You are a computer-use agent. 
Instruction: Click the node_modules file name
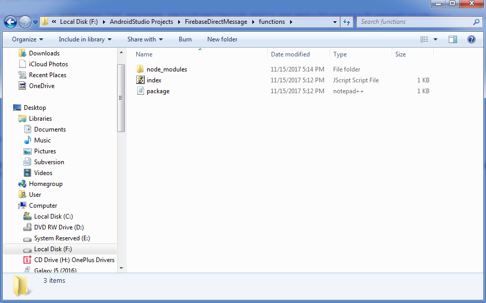click(x=167, y=69)
